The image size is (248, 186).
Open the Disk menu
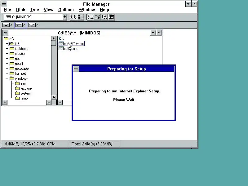tap(20, 10)
